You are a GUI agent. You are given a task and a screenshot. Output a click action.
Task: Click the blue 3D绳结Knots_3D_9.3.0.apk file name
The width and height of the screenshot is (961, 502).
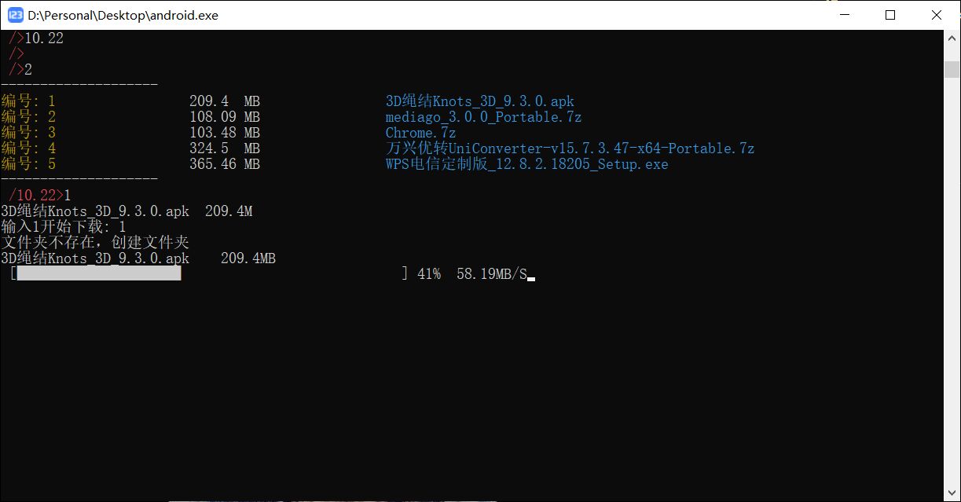pyautogui.click(x=479, y=101)
